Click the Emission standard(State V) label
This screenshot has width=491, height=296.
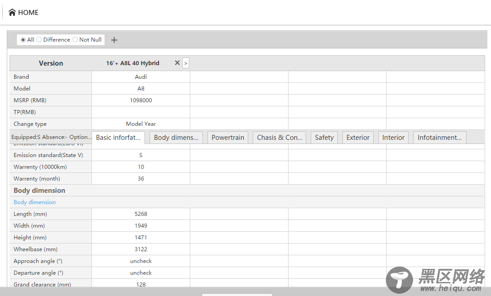[48, 155]
